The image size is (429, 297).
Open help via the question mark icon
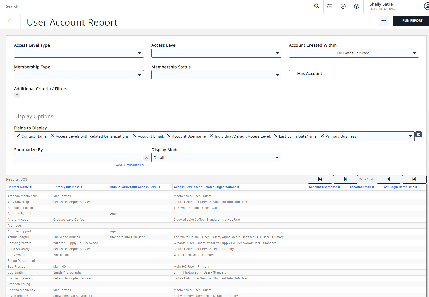356,6
